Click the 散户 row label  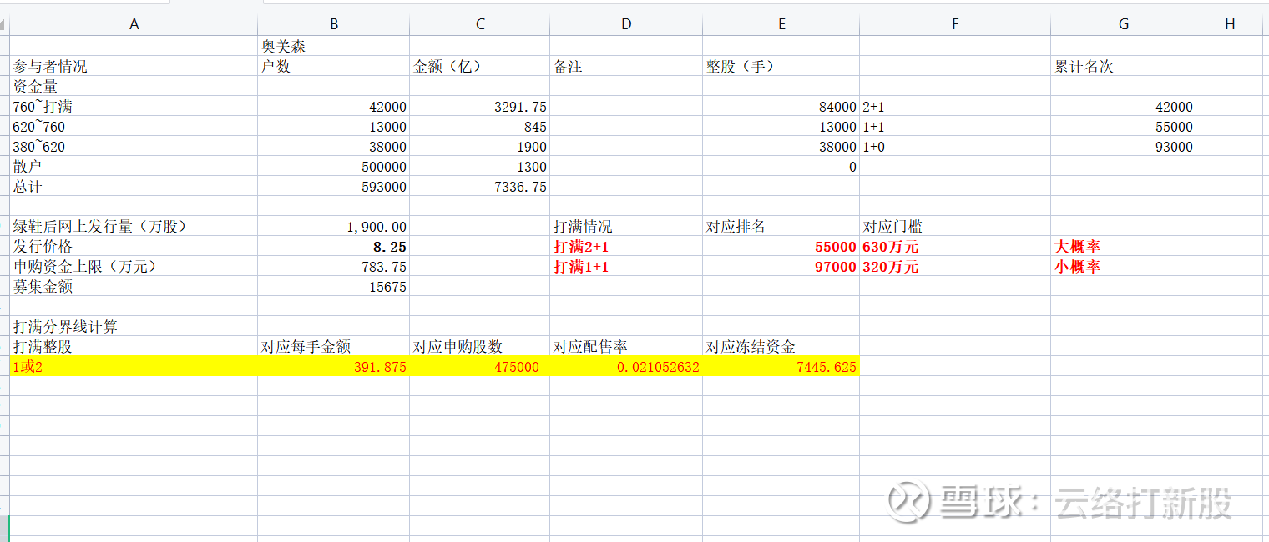point(134,166)
